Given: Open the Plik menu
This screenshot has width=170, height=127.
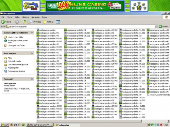Looking at the screenshot, I should pos(3,17).
